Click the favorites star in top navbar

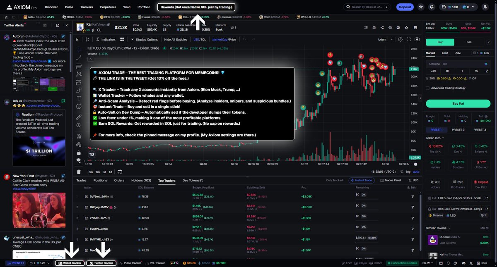421,7
